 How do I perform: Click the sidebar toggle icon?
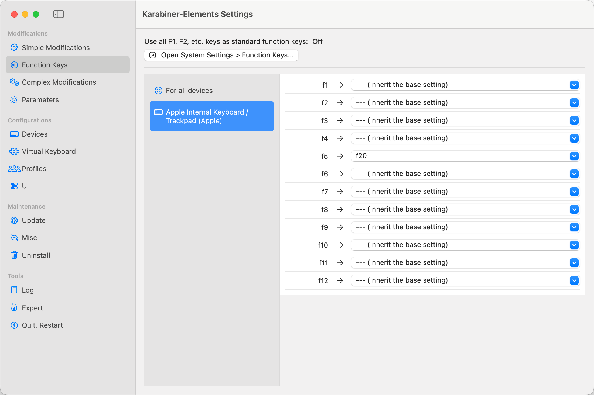click(59, 14)
